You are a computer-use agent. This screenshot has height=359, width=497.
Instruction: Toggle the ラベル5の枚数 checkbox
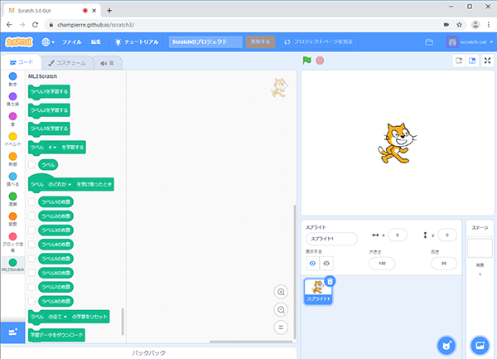(x=31, y=259)
